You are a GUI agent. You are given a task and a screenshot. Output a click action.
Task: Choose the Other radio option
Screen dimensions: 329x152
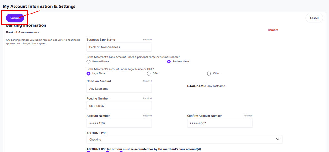[x=209, y=73]
